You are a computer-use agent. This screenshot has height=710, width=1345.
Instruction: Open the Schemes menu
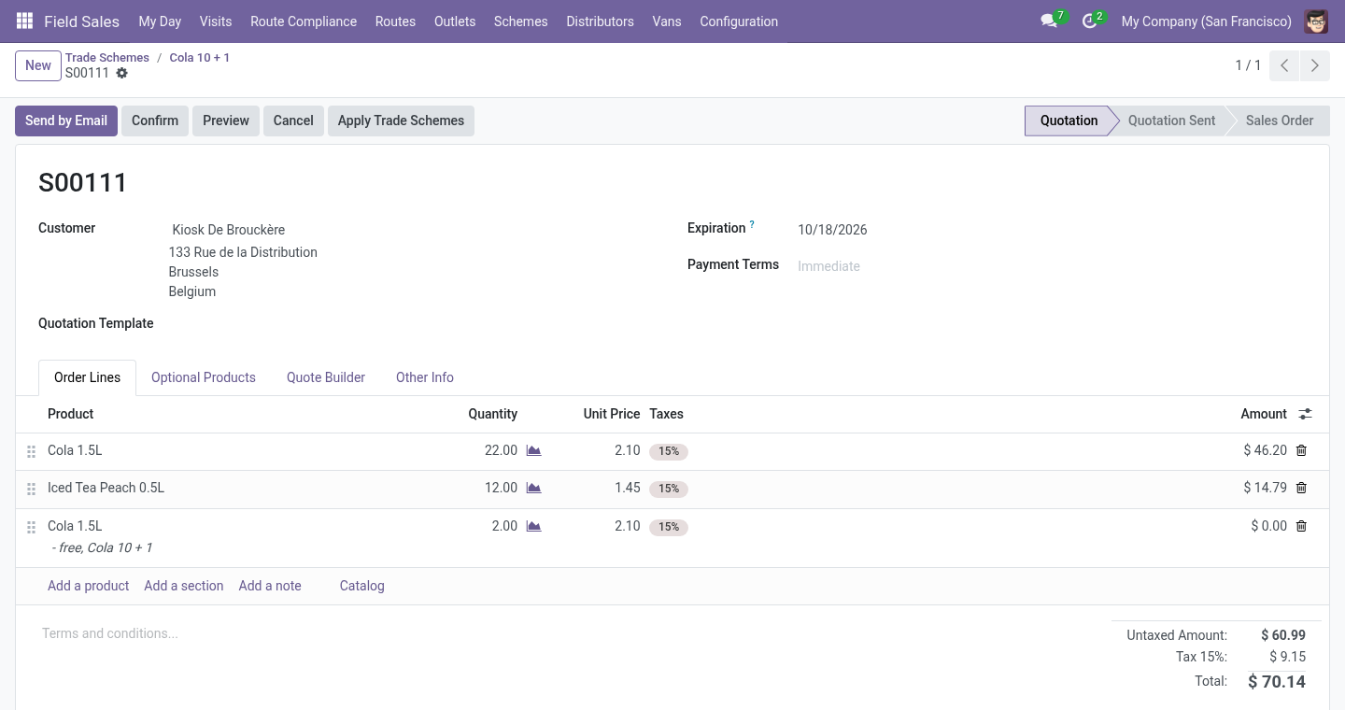point(521,21)
